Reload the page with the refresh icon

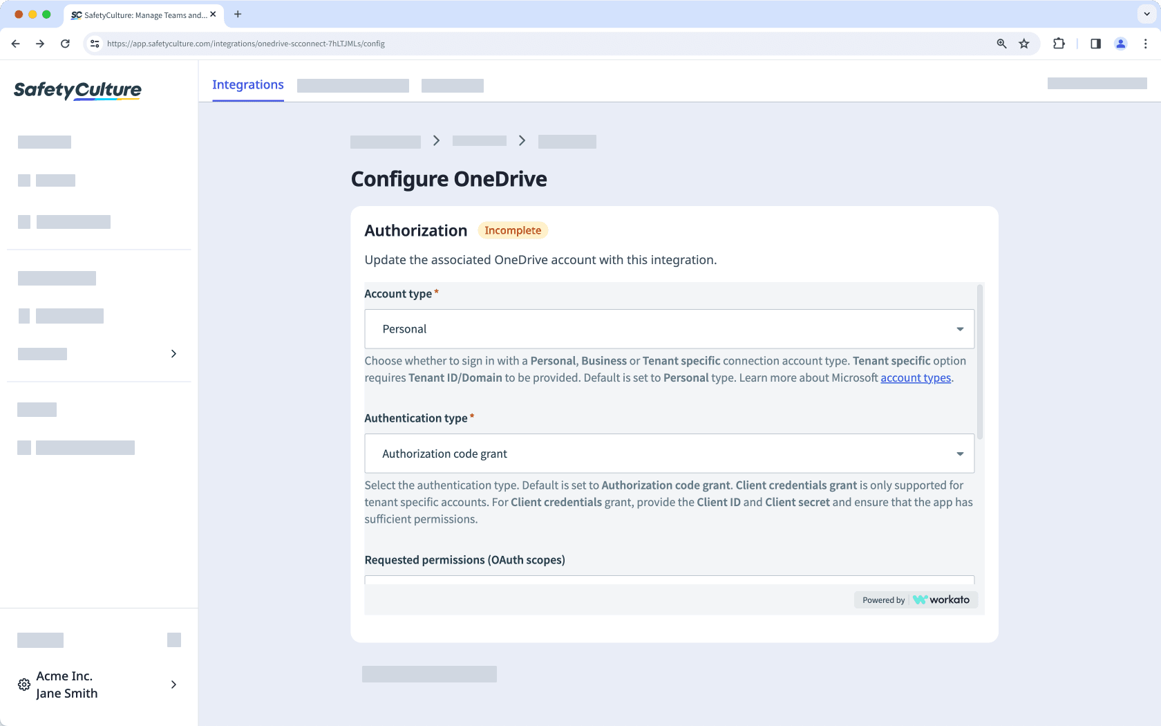(x=65, y=44)
